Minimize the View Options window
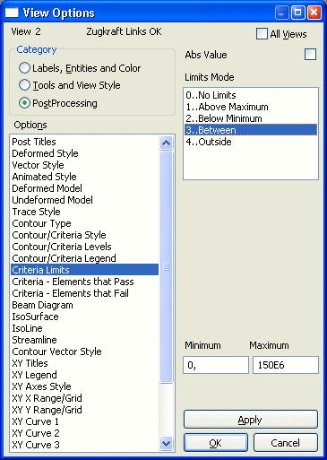The width and height of the screenshot is (327, 460). [x=281, y=13]
